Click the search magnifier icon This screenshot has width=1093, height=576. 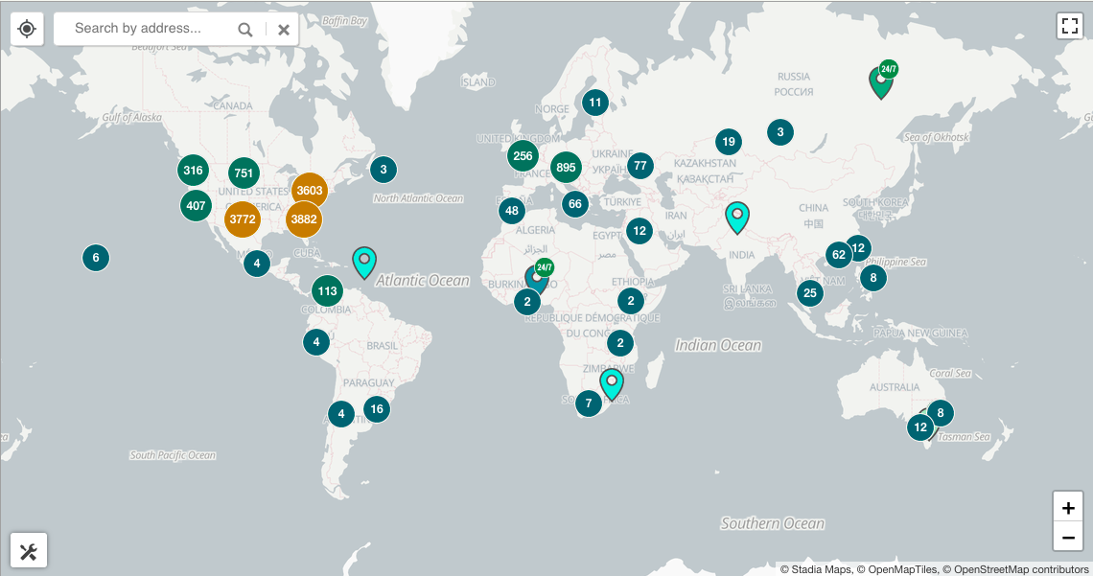244,30
